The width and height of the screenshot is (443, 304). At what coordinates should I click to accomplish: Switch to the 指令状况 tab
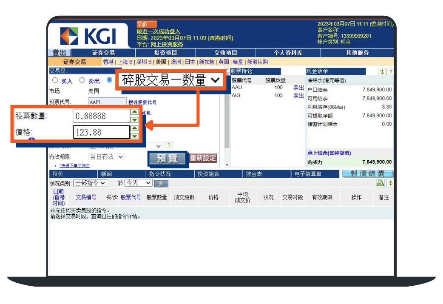160,174
